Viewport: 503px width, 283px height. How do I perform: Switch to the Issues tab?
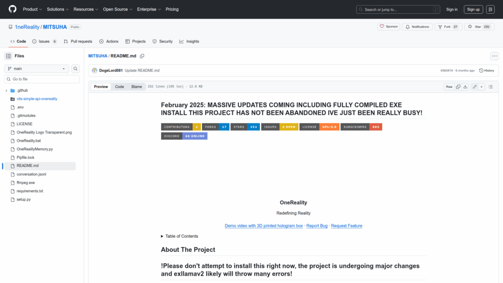pyautogui.click(x=45, y=41)
